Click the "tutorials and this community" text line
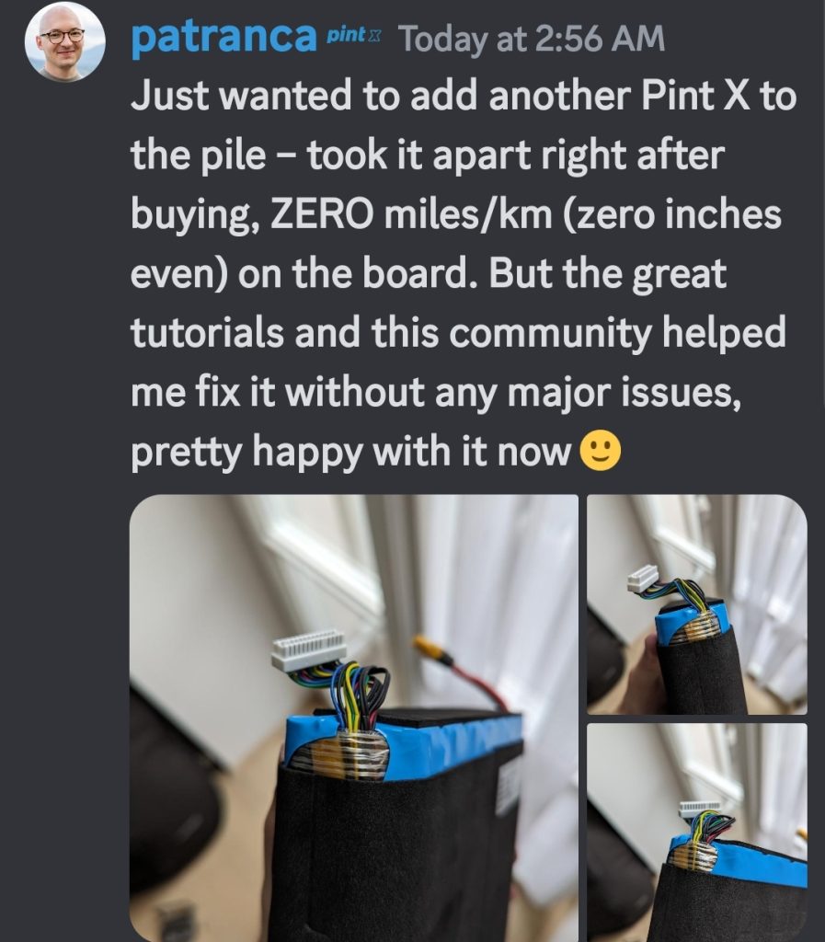 coord(458,333)
